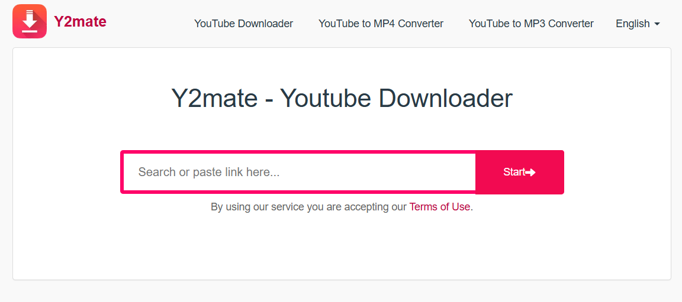
Task: Click the caret arrow beside English
Action: click(x=657, y=24)
